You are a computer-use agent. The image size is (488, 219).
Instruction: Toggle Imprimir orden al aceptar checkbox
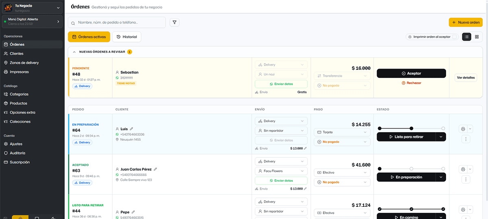point(455,37)
